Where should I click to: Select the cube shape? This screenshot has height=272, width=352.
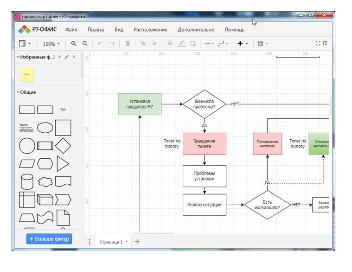pyautogui.click(x=45, y=200)
